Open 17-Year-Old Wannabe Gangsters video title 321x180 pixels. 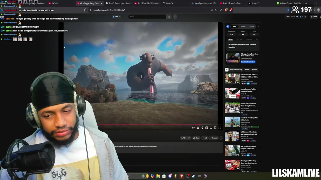pyautogui.click(x=248, y=147)
